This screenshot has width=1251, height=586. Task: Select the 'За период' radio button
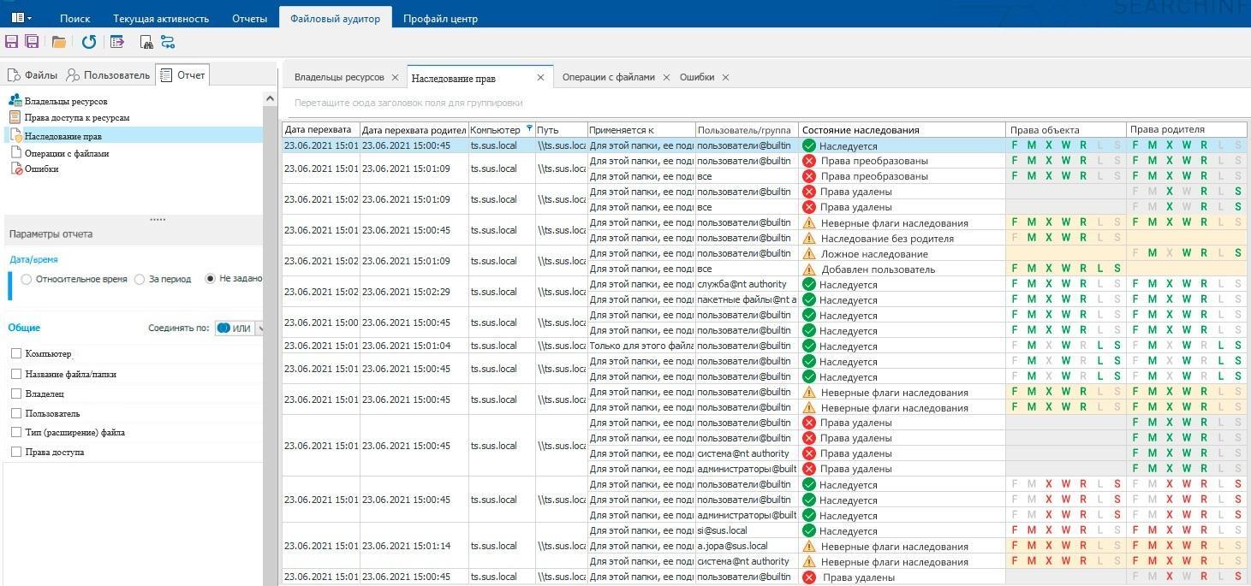pyautogui.click(x=140, y=280)
